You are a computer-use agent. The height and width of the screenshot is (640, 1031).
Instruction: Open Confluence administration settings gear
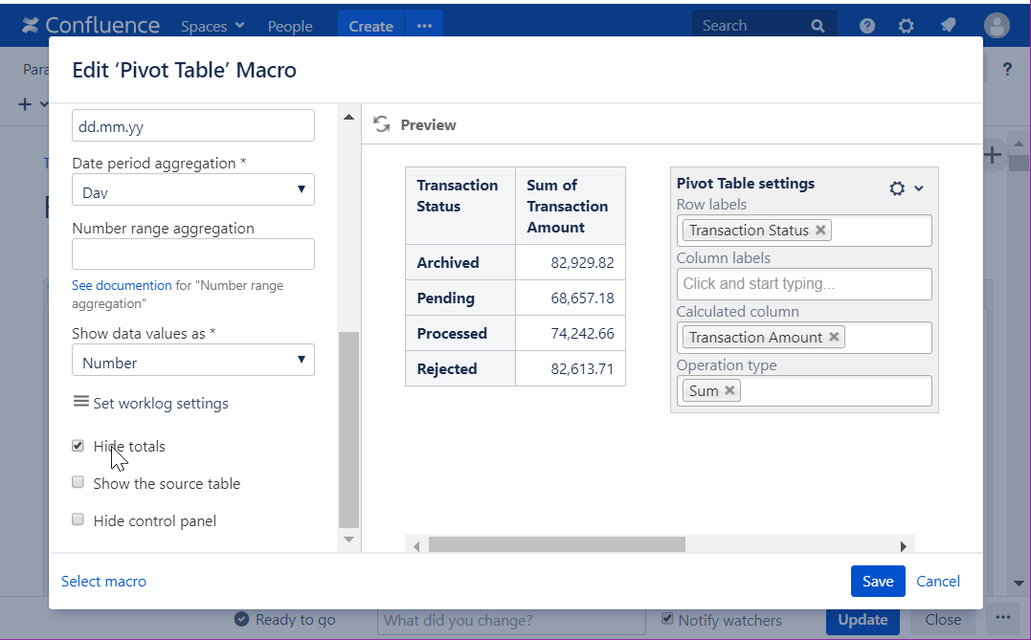pyautogui.click(x=906, y=26)
